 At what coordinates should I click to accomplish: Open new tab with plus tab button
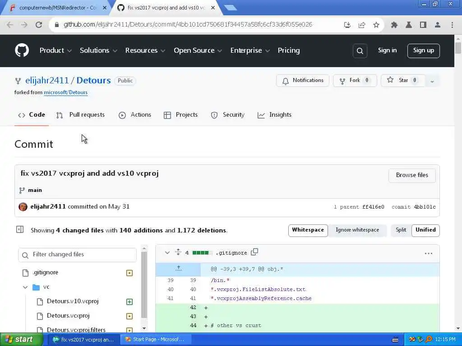[231, 8]
